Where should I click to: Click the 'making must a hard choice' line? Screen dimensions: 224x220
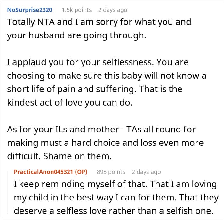(105, 143)
